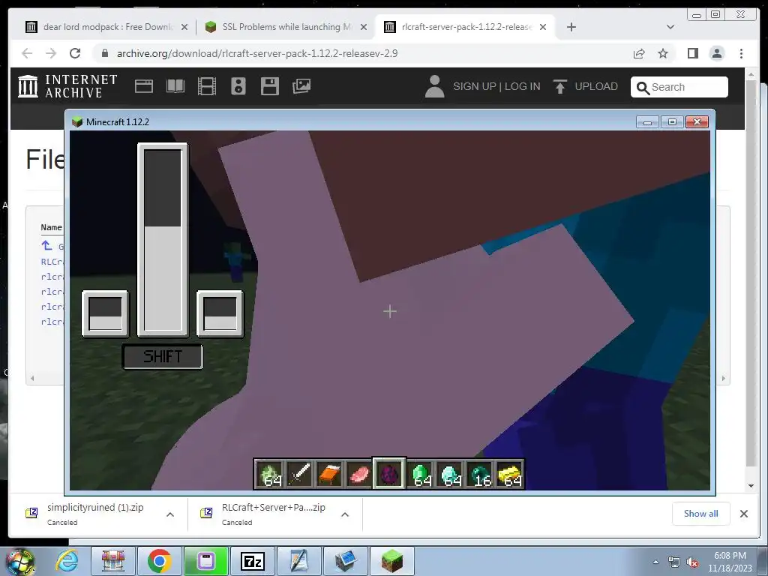Click the share page icon
This screenshot has height=576, width=768.
[x=639, y=53]
